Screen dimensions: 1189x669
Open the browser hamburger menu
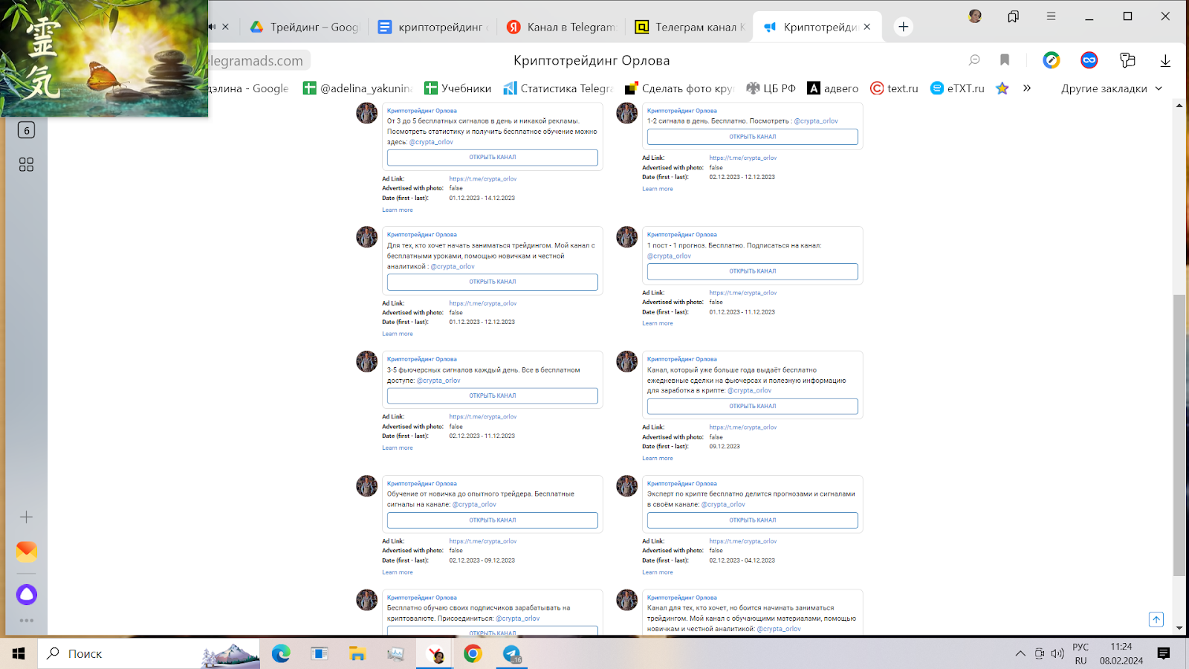point(1051,16)
